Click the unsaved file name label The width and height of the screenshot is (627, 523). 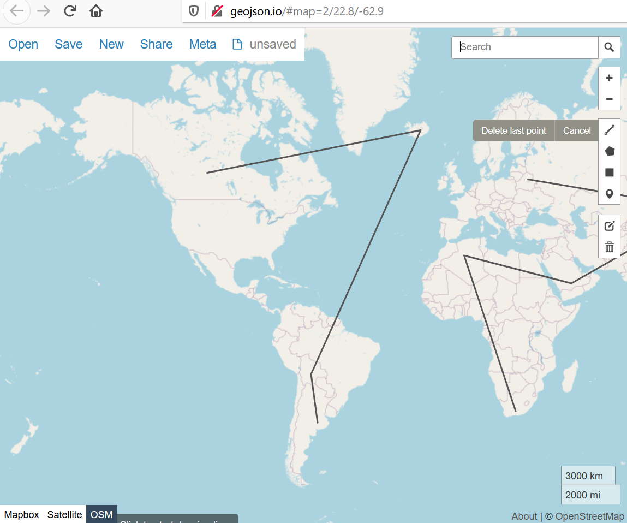click(273, 44)
